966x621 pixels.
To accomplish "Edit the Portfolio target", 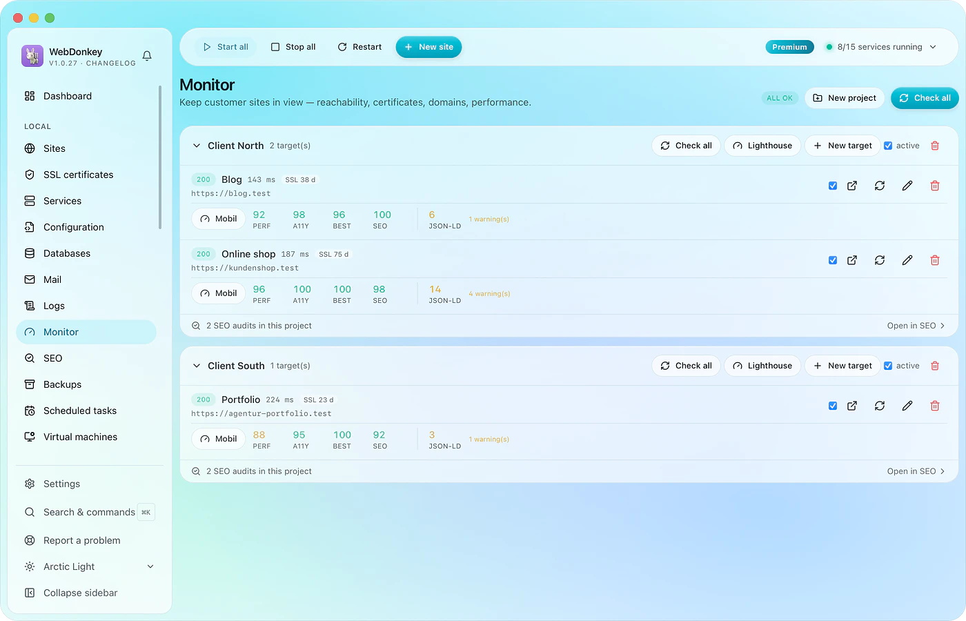I will point(907,406).
